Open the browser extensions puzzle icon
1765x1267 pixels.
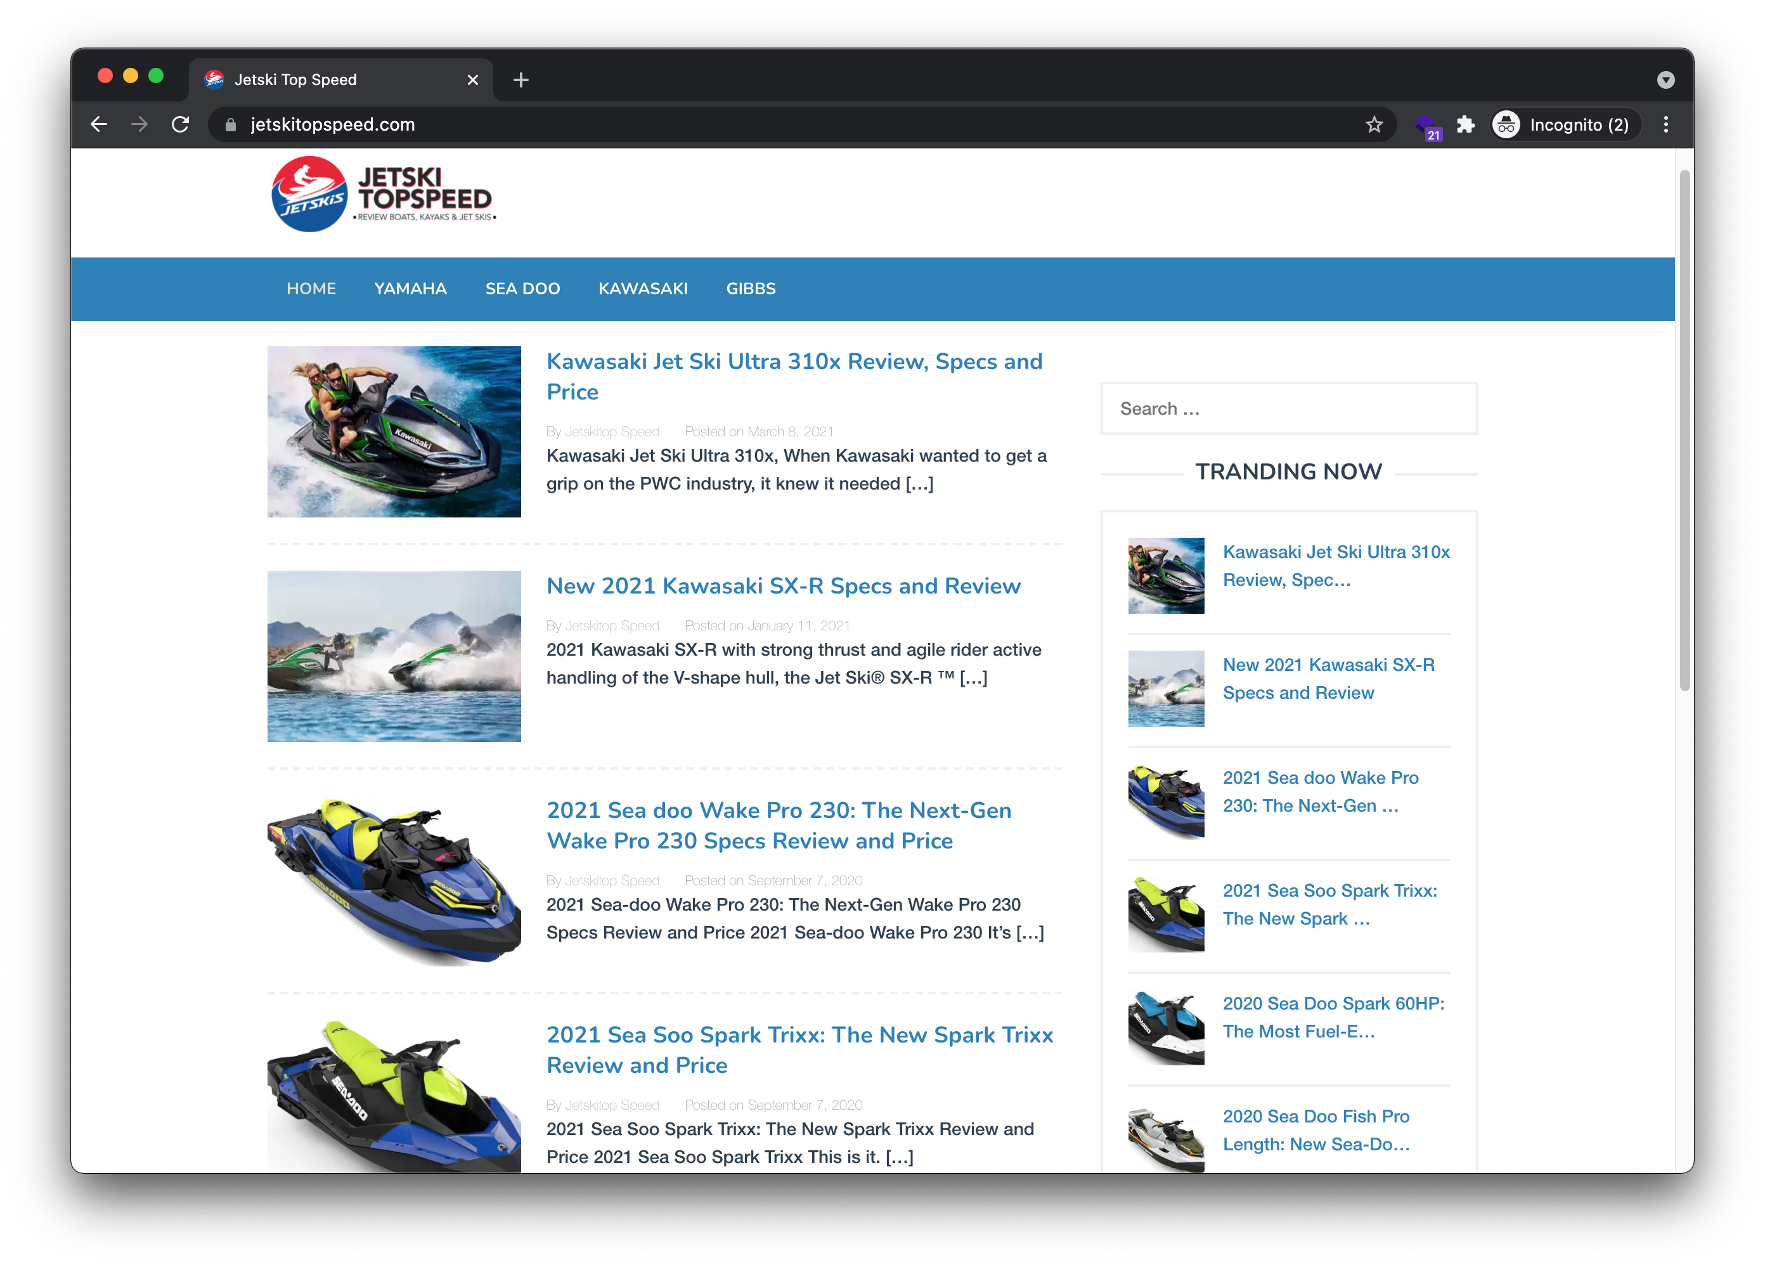point(1466,124)
